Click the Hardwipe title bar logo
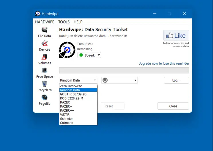213x151 pixels. 38,13
